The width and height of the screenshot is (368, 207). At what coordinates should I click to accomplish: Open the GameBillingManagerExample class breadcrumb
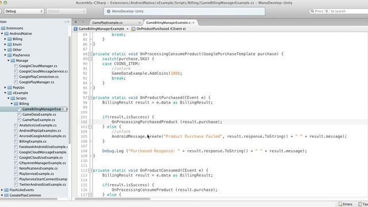101,29
